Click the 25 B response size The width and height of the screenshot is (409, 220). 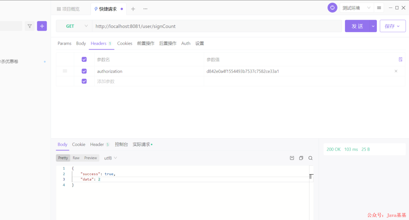[x=366, y=149]
